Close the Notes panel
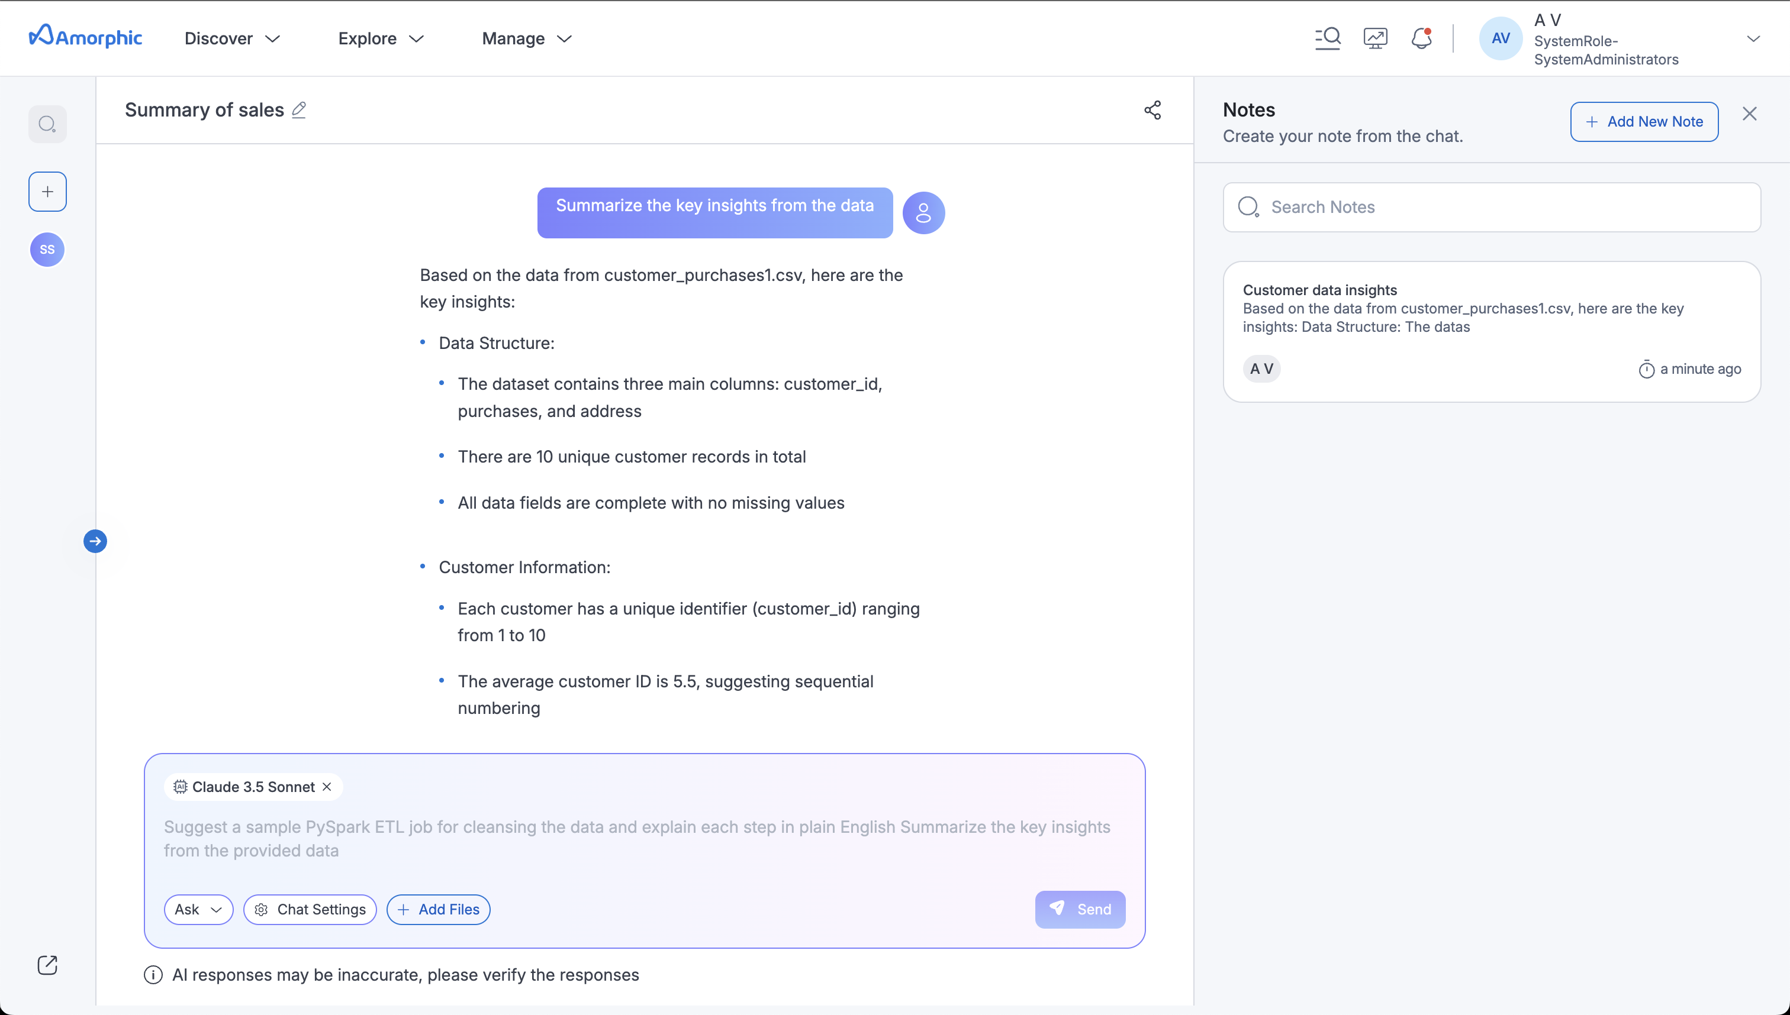The height and width of the screenshot is (1015, 1790). [1749, 114]
